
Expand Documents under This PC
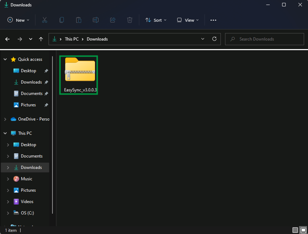[8, 156]
